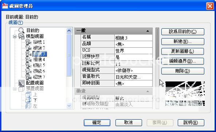Collapse the 動畫 properties section
The height and width of the screenshot is (132, 216).
click(x=148, y=91)
